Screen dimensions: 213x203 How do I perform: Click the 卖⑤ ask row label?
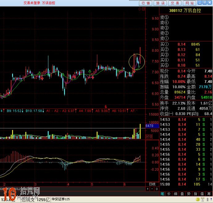[x=164, y=17]
